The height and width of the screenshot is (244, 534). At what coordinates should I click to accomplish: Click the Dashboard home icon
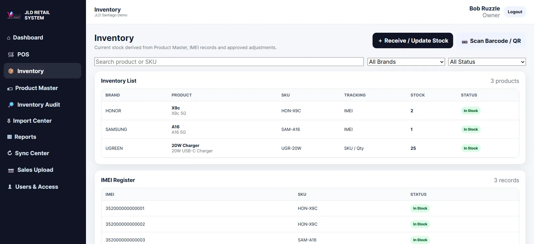[x=9, y=38]
